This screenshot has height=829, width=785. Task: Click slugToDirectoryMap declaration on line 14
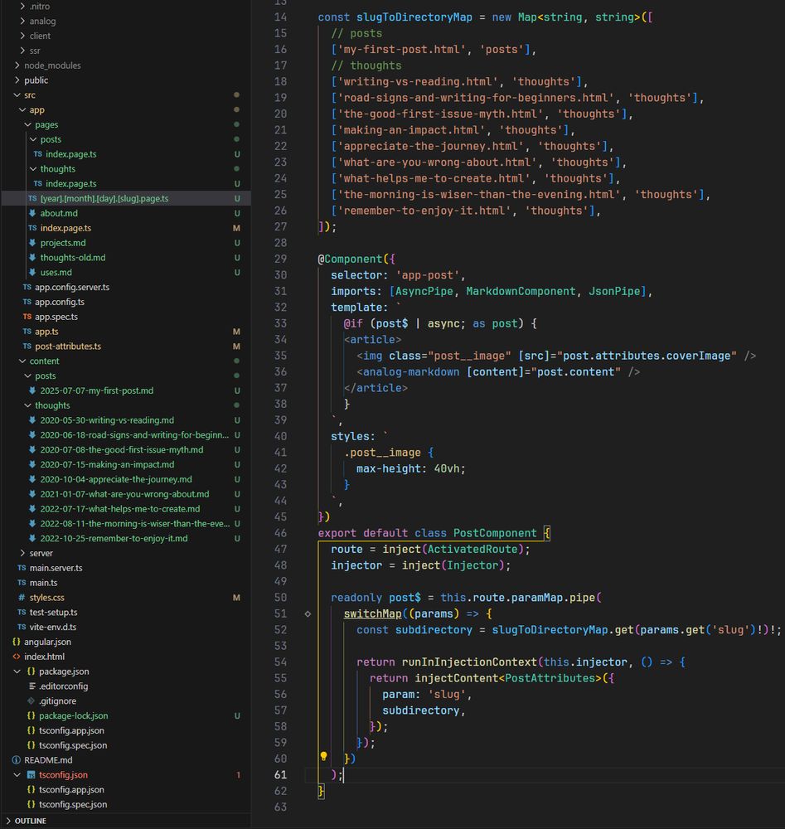(x=414, y=17)
